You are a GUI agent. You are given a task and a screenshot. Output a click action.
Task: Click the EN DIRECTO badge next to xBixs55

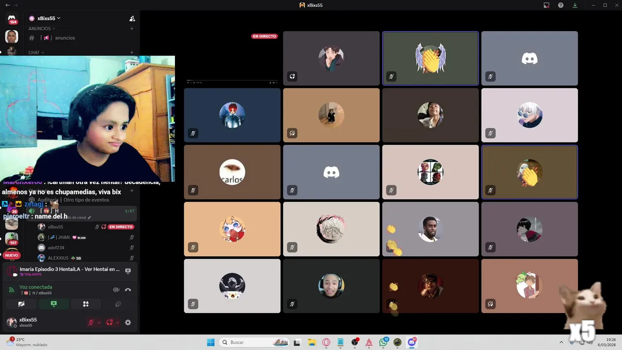click(121, 227)
